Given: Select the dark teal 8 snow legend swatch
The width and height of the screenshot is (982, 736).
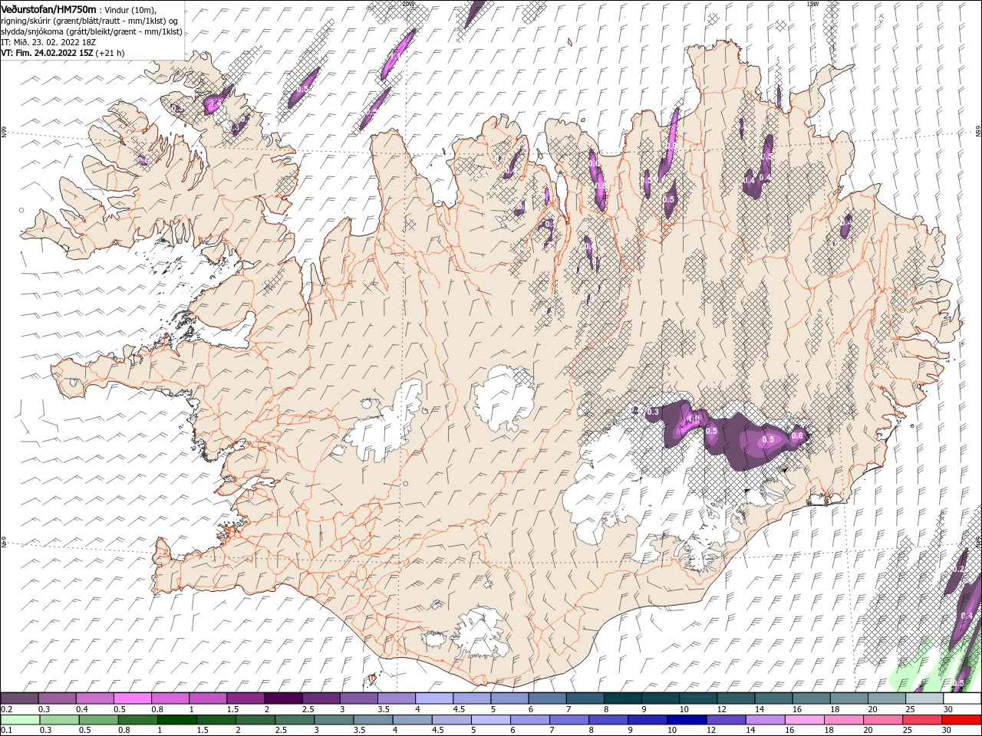Looking at the screenshot, I should click(x=623, y=698).
